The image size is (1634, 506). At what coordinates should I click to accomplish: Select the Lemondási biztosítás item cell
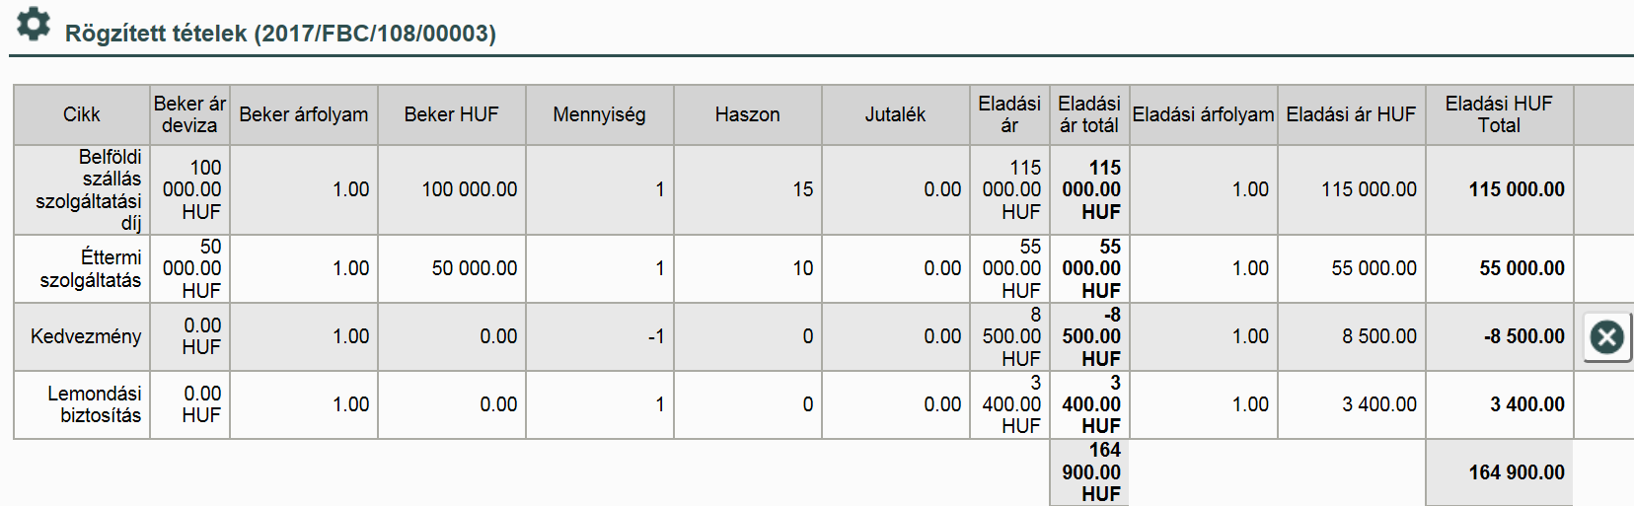click(x=94, y=404)
